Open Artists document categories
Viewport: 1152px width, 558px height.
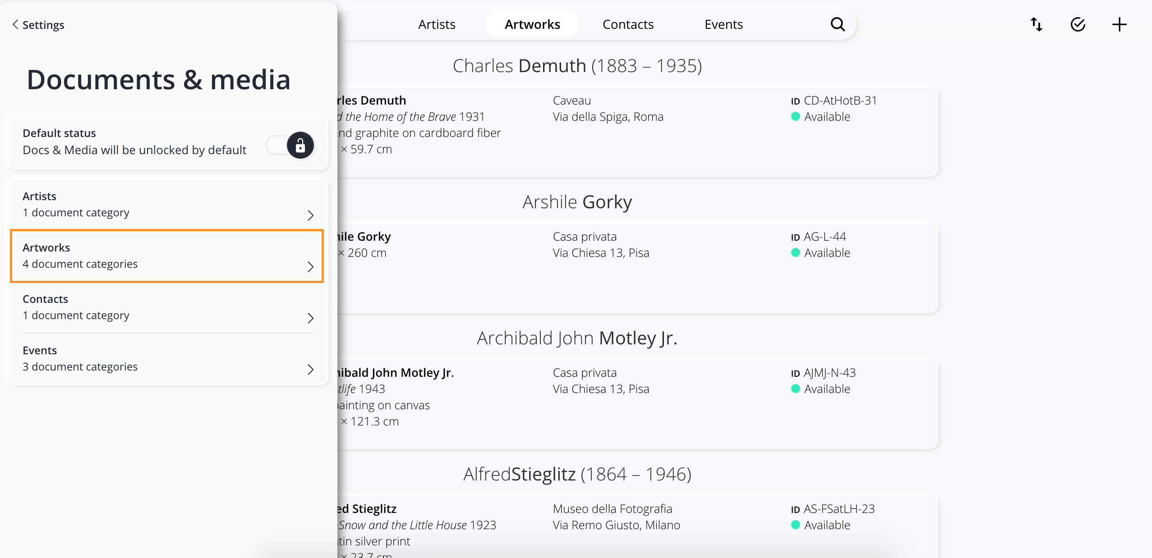[x=168, y=205]
